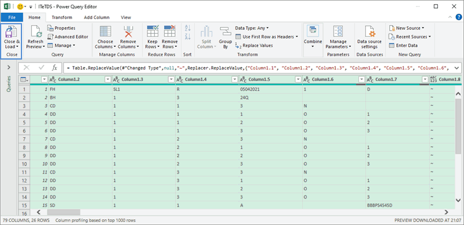Click cell containing 05042021
The width and height of the screenshot is (464, 225).
(270, 89)
